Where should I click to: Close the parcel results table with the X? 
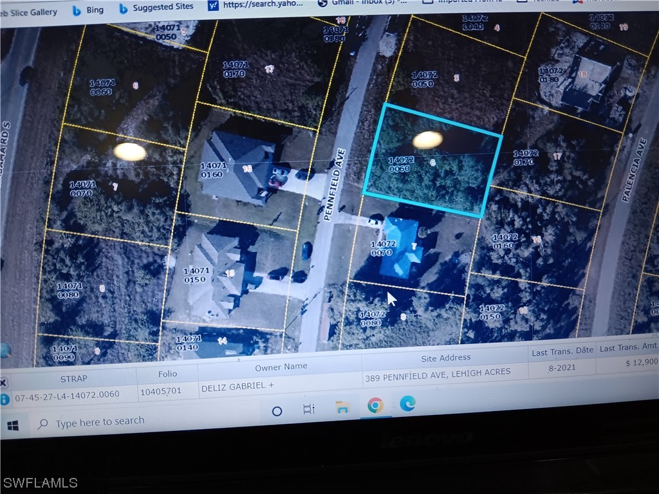click(4, 381)
